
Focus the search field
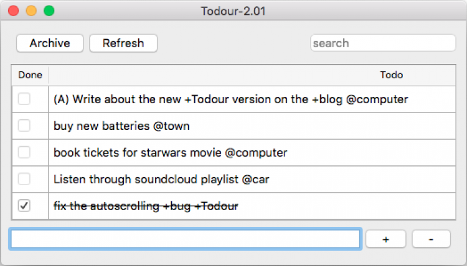coord(383,43)
